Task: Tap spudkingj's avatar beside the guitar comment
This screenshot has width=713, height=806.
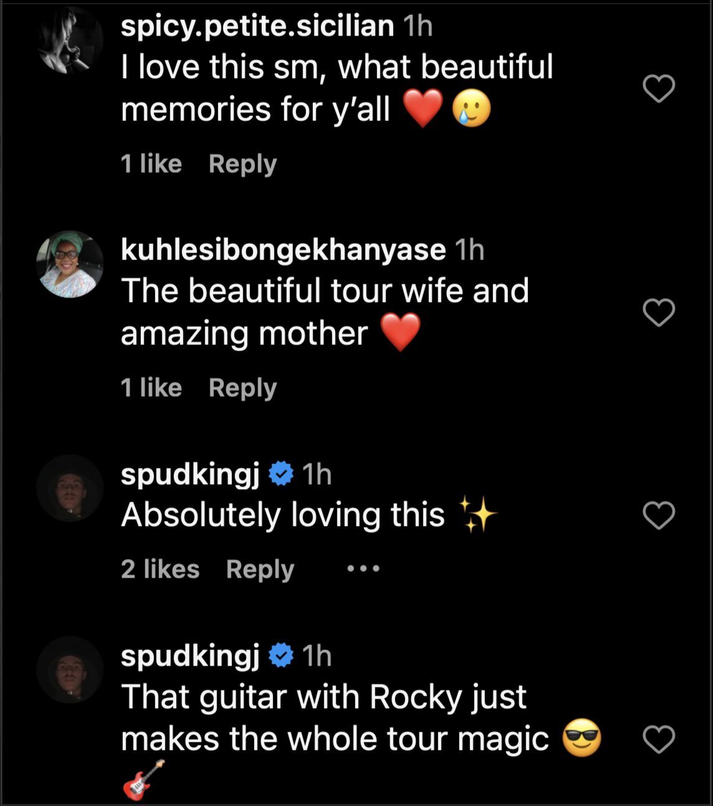Action: 70,669
